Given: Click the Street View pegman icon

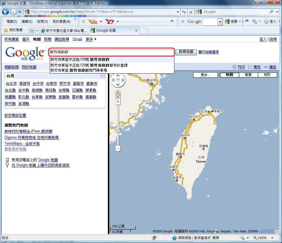Looking at the screenshot, I should 118,94.
